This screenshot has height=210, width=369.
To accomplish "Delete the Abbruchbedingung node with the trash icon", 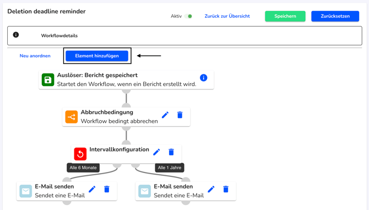I will (x=180, y=115).
